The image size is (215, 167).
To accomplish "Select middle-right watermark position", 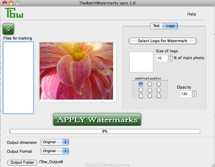I will coord(159,90).
